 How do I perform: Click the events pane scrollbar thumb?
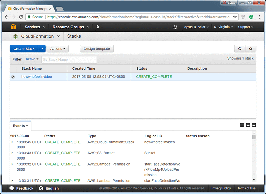pos(254,137)
